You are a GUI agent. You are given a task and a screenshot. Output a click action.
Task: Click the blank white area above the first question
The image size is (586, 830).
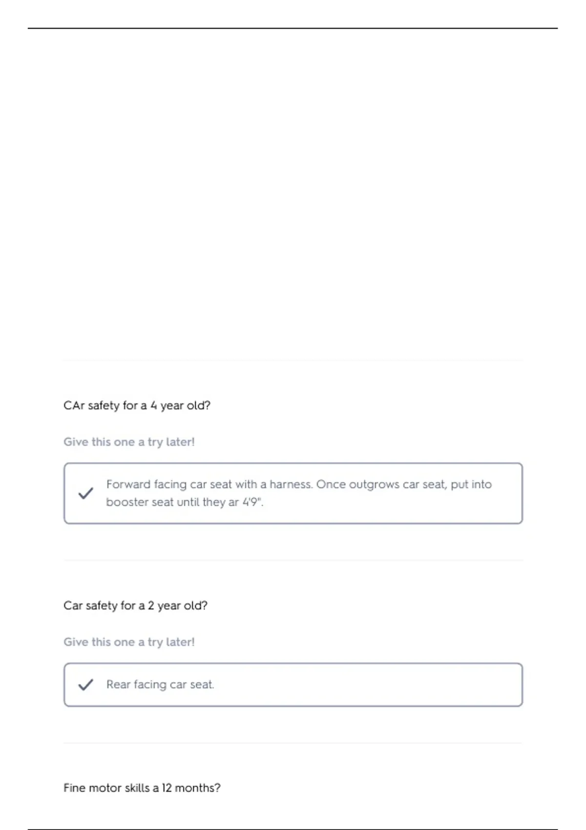293,195
